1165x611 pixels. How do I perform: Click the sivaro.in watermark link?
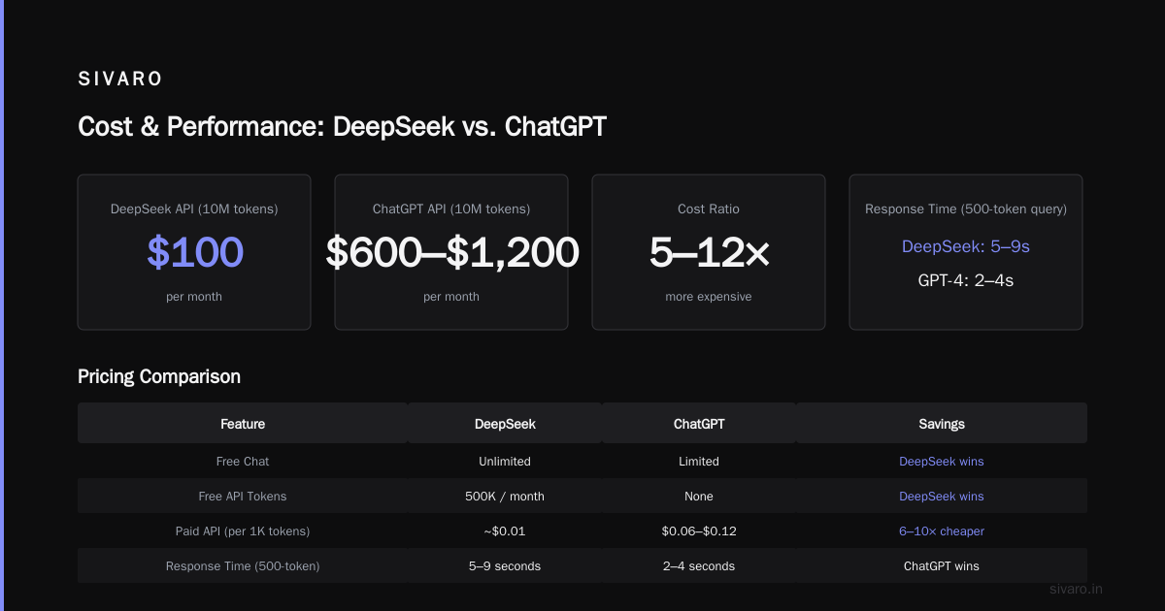point(1078,589)
